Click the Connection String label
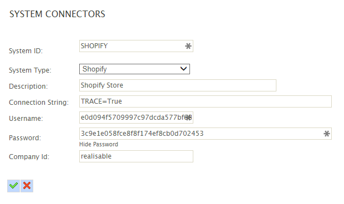Viewport: 344px width, 204px height. (39, 103)
